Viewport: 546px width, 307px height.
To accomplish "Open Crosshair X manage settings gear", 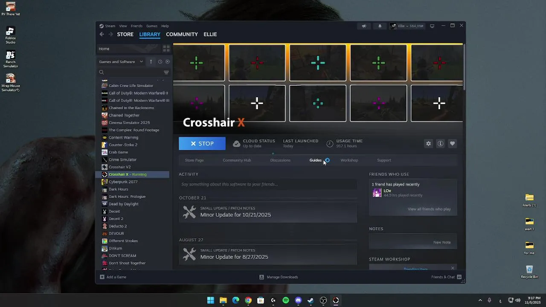I will 429,144.
